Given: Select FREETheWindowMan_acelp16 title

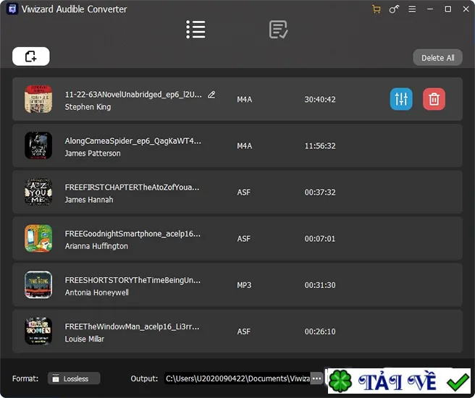Looking at the screenshot, I should tap(132, 326).
